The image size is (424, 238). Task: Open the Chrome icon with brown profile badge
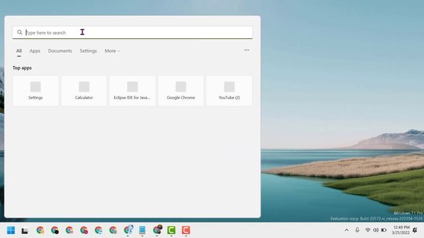[x=157, y=229]
